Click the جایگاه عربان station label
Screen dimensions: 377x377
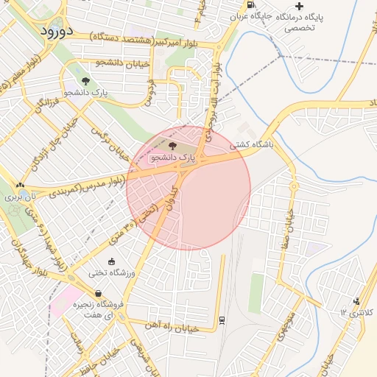point(247,17)
